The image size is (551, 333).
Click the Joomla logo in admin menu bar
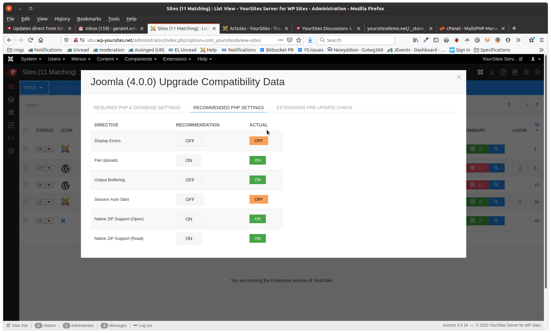click(11, 59)
